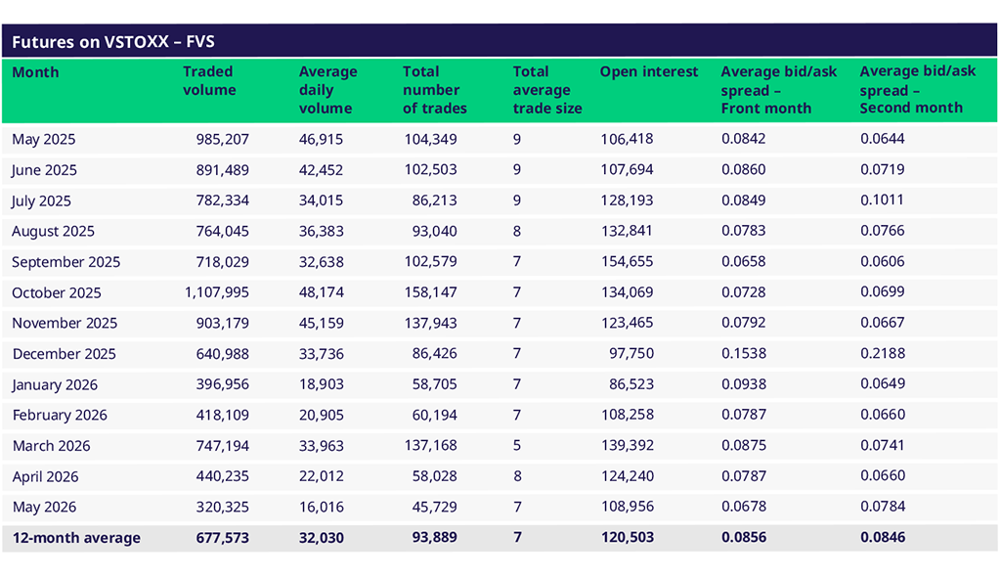Image resolution: width=1001 pixels, height=578 pixels.
Task: Select open interest value 97,750
Action: tap(631, 354)
